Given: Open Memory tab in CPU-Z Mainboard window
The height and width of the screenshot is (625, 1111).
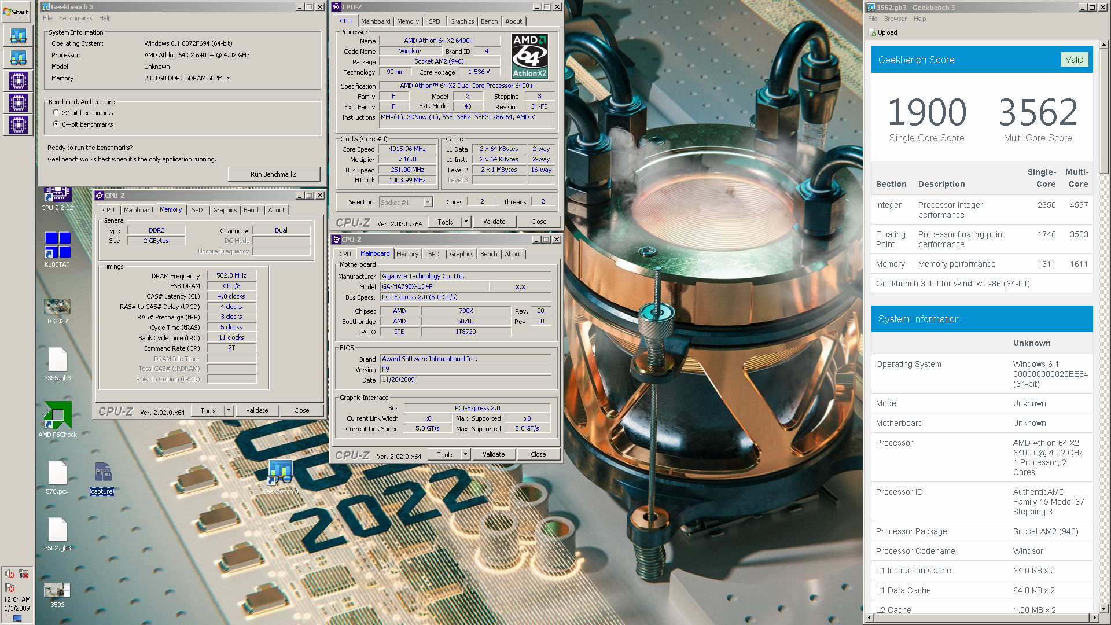Looking at the screenshot, I should [x=407, y=254].
